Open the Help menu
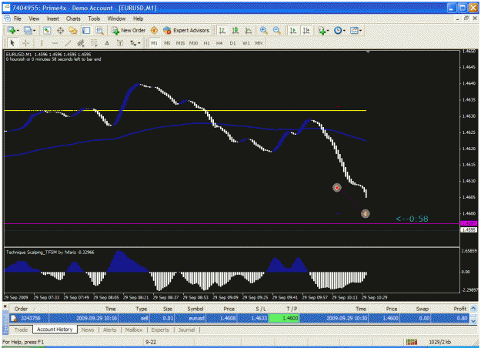 click(139, 18)
